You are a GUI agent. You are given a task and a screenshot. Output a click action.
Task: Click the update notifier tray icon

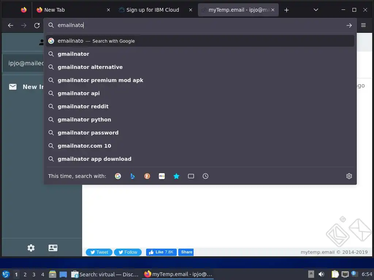(354, 274)
